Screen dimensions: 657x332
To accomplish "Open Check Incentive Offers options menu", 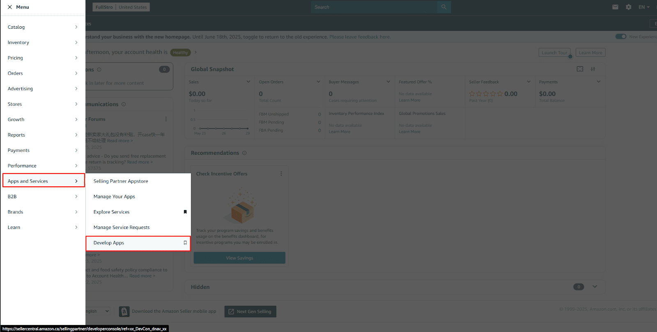I will pyautogui.click(x=281, y=174).
